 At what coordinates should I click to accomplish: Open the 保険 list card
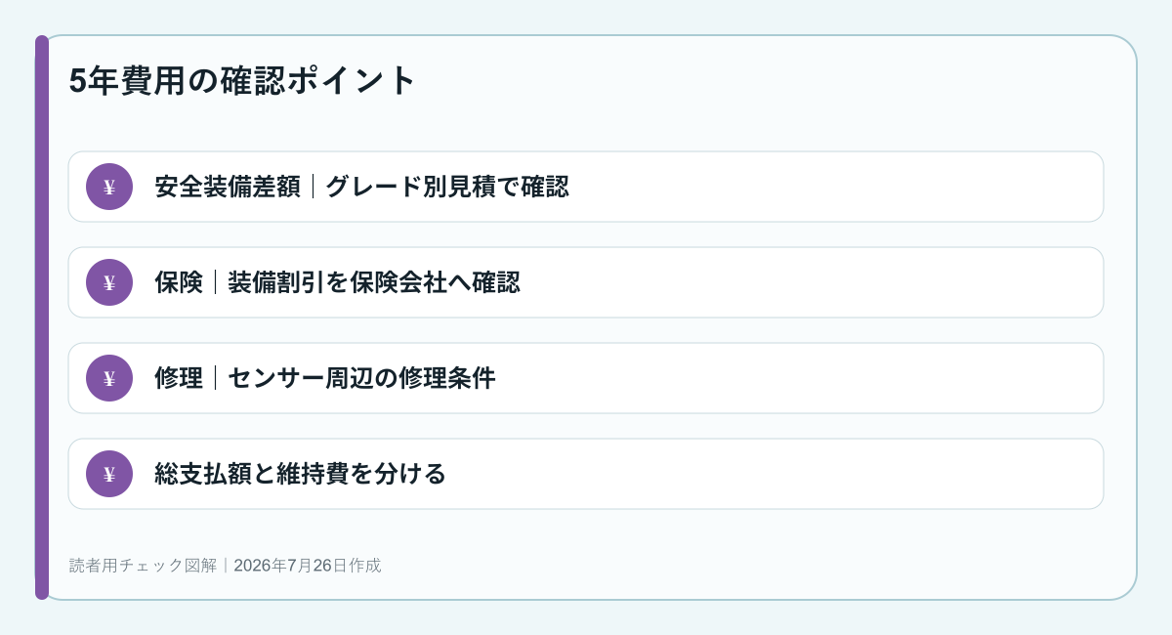(x=586, y=282)
